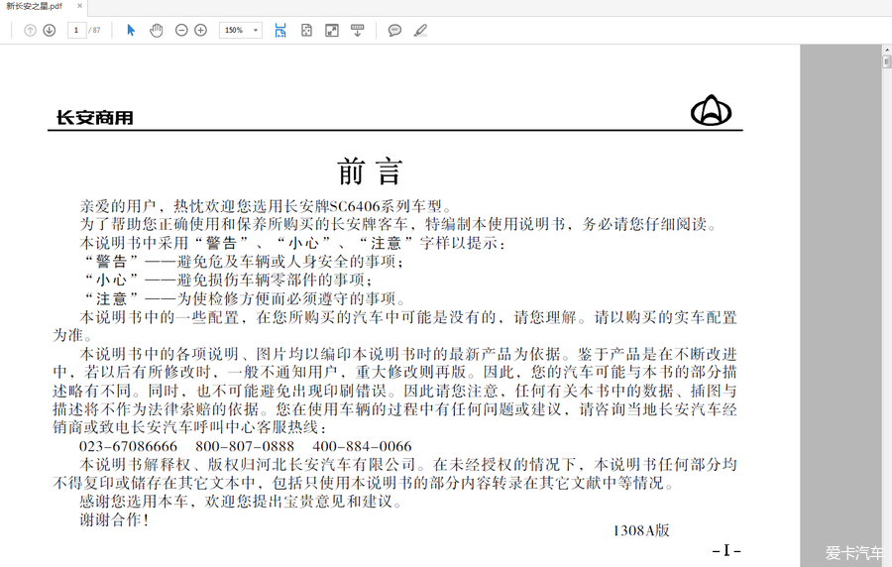Add a sticky note comment

394,30
